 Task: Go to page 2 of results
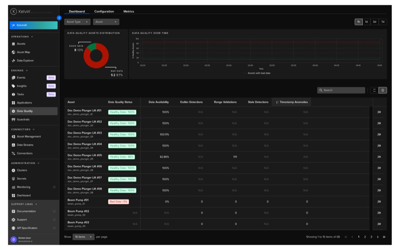365,237
